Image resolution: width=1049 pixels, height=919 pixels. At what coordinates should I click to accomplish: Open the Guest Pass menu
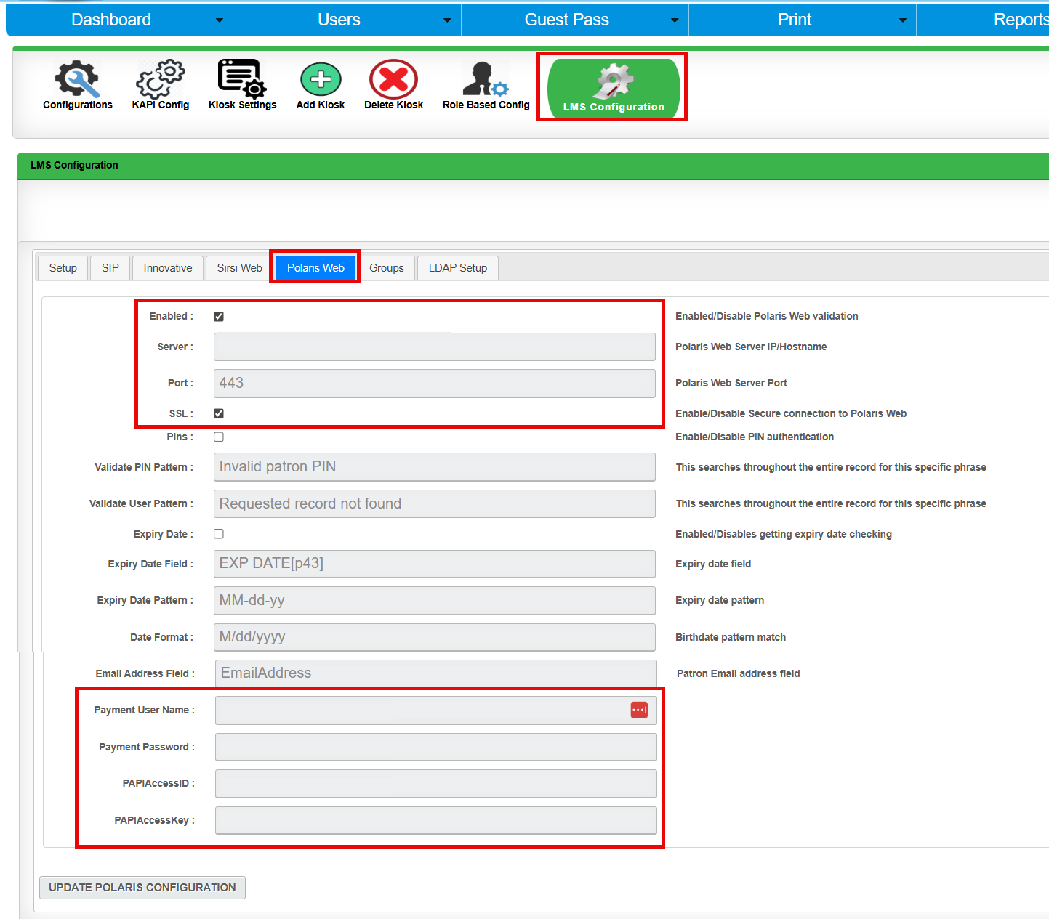click(567, 20)
